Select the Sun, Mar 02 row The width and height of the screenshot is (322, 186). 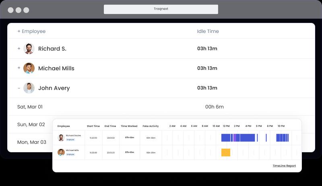tap(31, 125)
